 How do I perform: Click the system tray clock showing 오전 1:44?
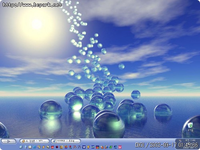click(x=190, y=140)
